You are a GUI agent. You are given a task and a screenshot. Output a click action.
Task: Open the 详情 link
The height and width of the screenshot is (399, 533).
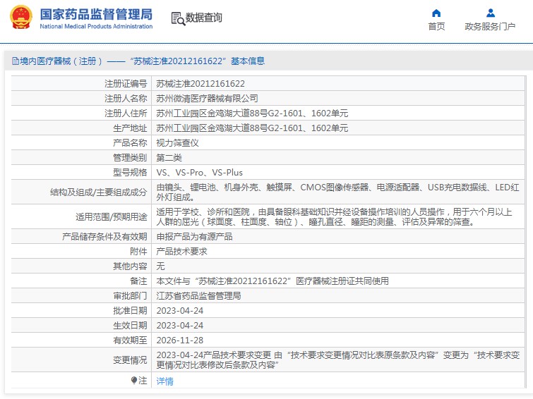tap(164, 381)
